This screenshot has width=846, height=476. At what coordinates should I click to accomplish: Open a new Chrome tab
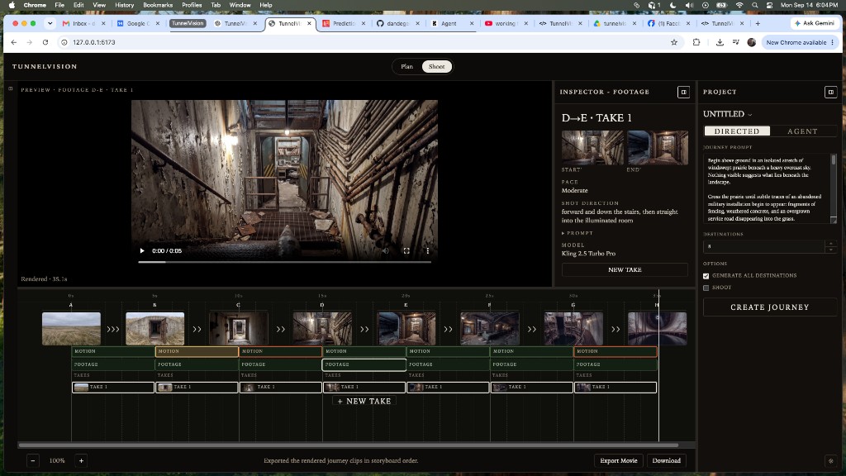[758, 23]
